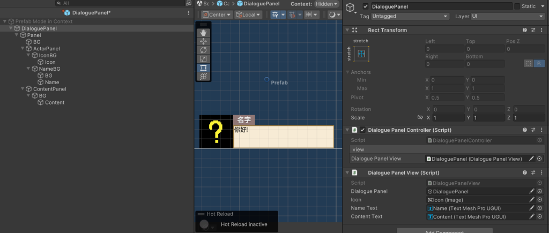Screen dimensions: 549x233
Task: Open grid snapping options dropdown arrow
Action: (x=283, y=14)
